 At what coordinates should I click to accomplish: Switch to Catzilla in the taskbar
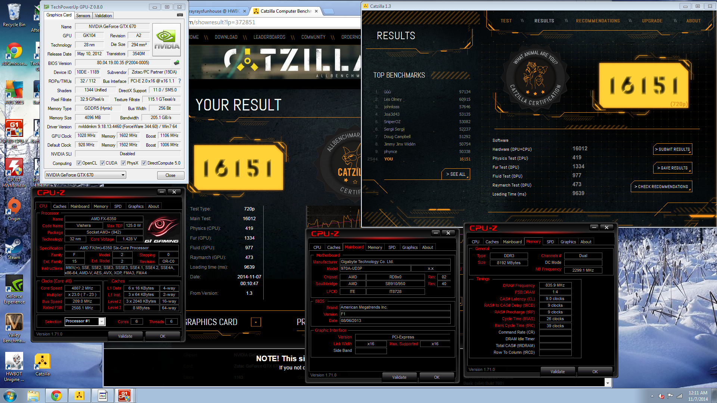80,396
